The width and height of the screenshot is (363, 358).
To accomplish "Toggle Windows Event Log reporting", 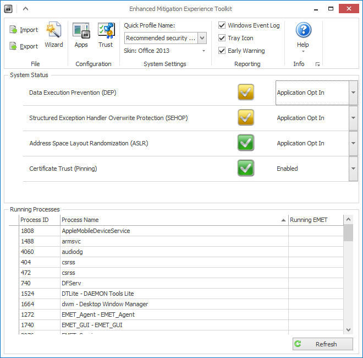I will (222, 25).
